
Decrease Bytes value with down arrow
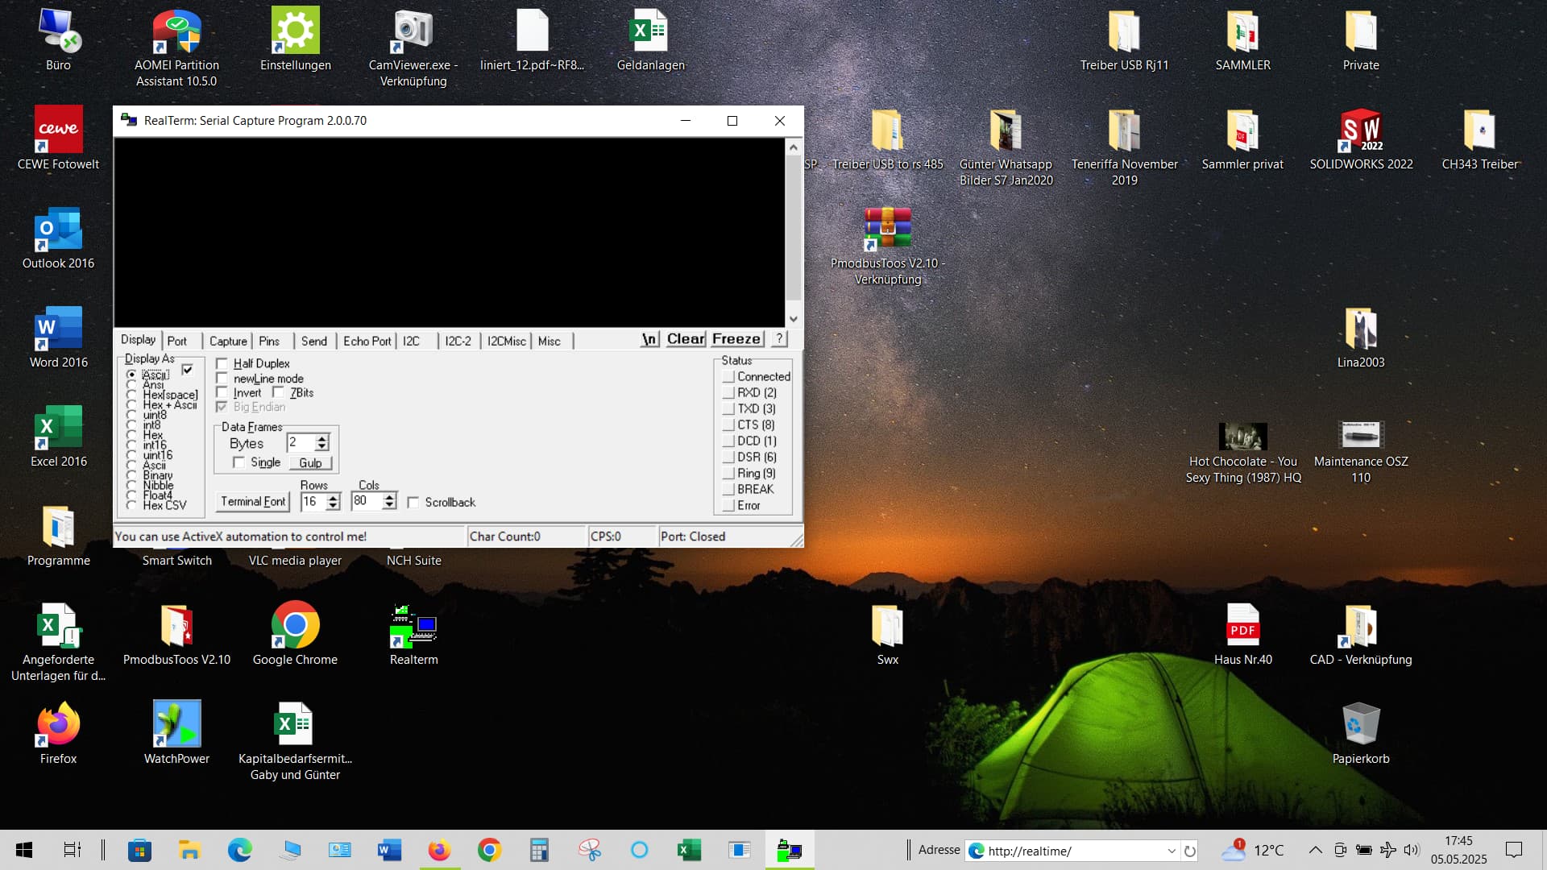pyautogui.click(x=322, y=447)
